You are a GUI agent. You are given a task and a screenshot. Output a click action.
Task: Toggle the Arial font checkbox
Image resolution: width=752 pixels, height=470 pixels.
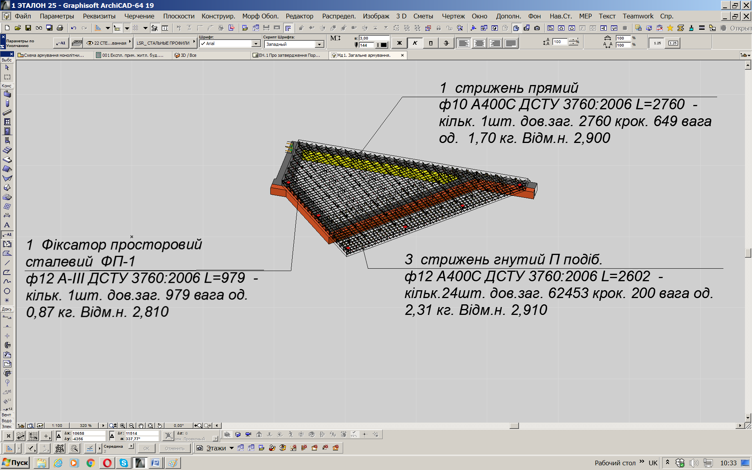coord(205,44)
